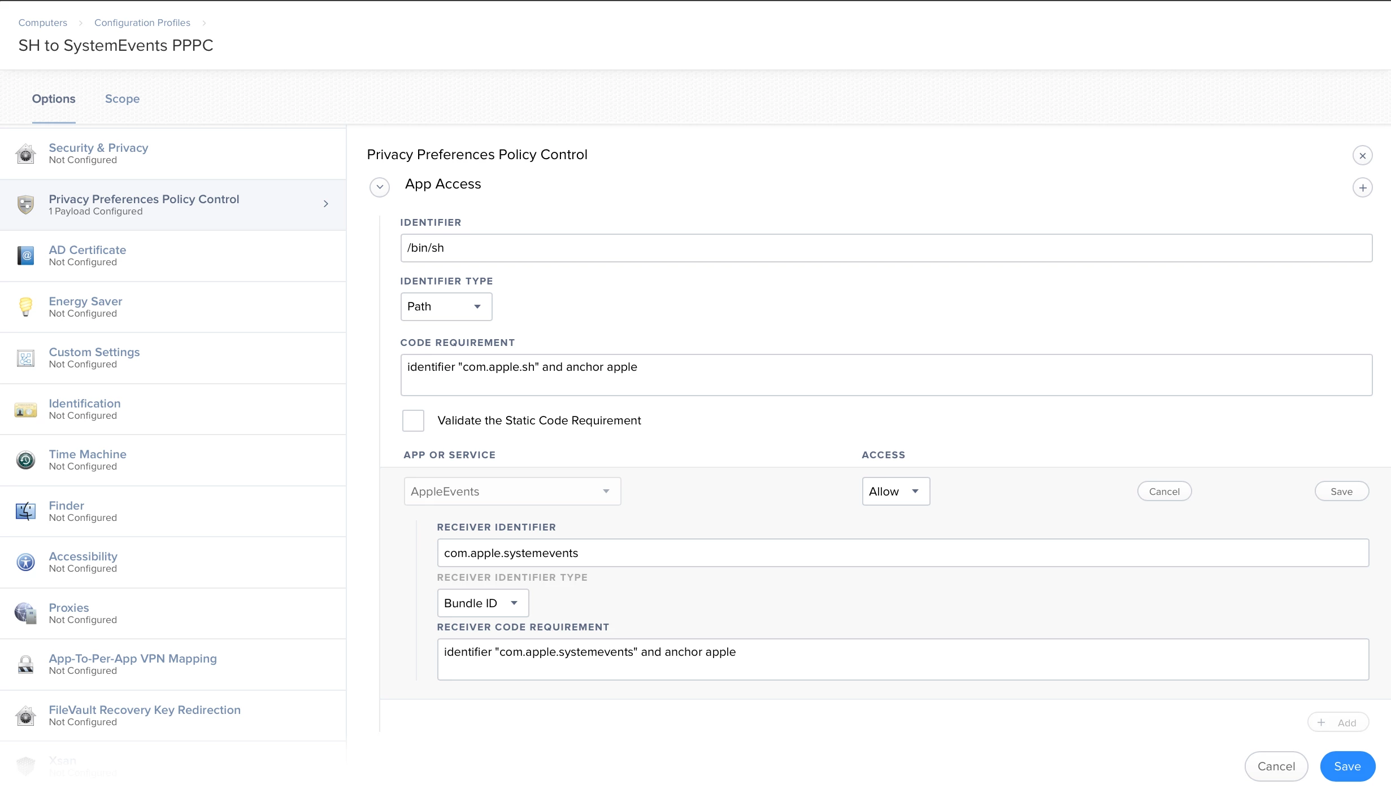1391x798 pixels.
Task: Click the Energy Saver lightbulb icon
Action: (25, 307)
